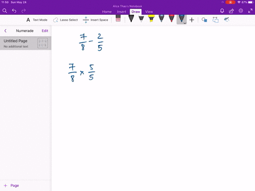Click the Edit link in sidebar
Viewport: 255px width, 191px height.
tap(45, 31)
